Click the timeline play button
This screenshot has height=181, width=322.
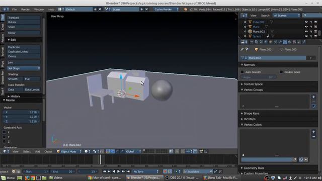tap(119, 171)
